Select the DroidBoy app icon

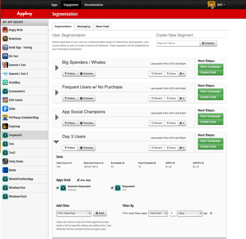click(x=5, y=82)
